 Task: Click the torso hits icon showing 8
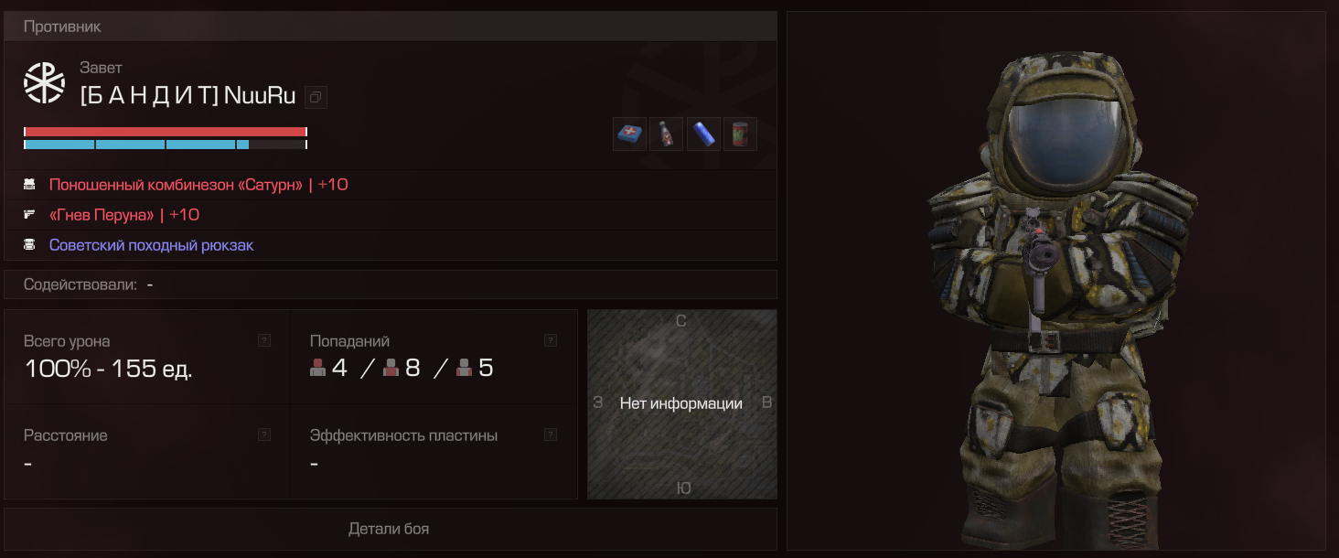[x=391, y=368]
